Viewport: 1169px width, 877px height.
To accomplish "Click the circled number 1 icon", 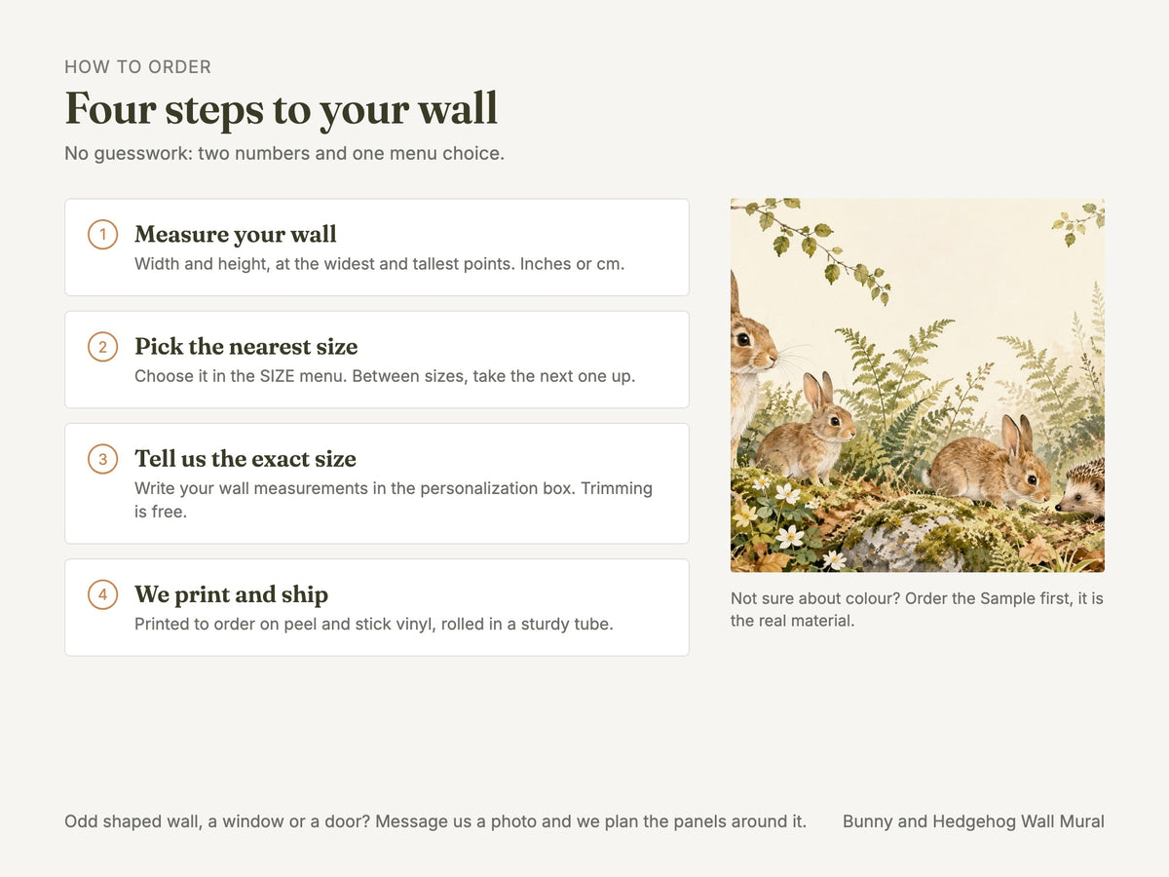I will pyautogui.click(x=102, y=235).
